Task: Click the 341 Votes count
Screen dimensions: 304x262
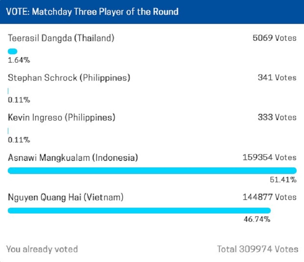Action: pyautogui.click(x=277, y=78)
